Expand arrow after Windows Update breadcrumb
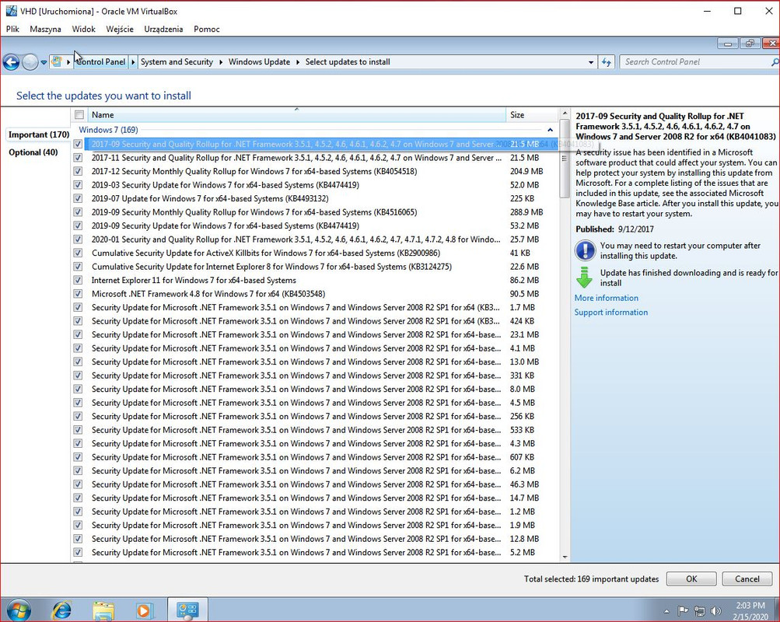 click(298, 62)
